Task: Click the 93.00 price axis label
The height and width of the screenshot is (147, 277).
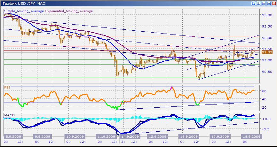Action: click(267, 15)
